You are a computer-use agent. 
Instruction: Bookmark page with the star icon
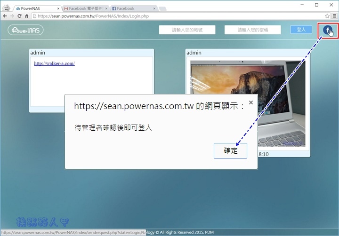(x=327, y=16)
